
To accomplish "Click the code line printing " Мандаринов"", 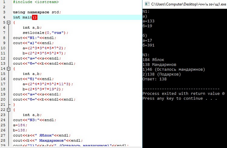I will click(48, 141).
